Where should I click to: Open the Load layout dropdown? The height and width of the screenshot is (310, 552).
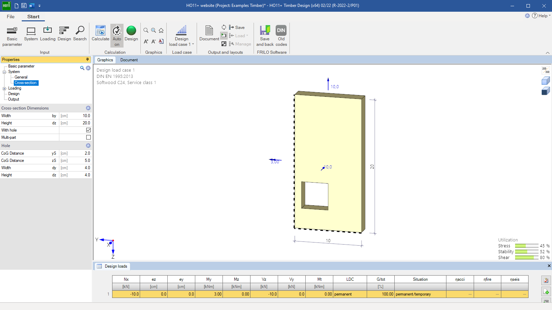click(239, 35)
